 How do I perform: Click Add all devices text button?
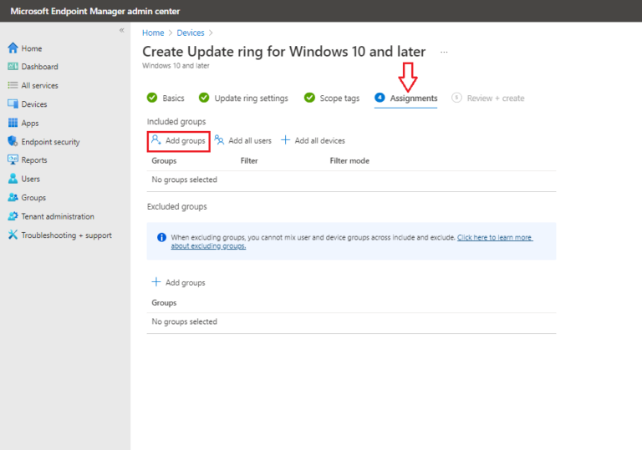coord(320,141)
